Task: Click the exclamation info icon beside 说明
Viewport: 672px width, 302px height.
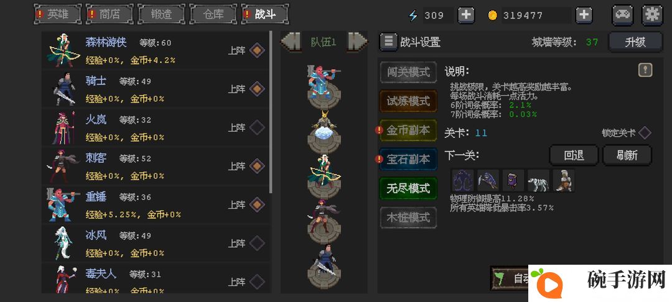Action: (x=645, y=70)
